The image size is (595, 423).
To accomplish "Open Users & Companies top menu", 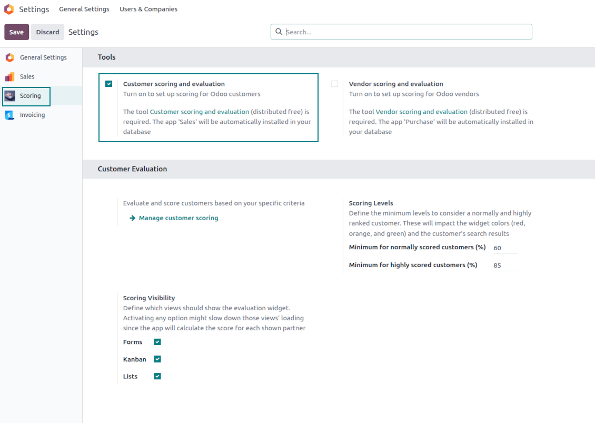I will coord(148,9).
